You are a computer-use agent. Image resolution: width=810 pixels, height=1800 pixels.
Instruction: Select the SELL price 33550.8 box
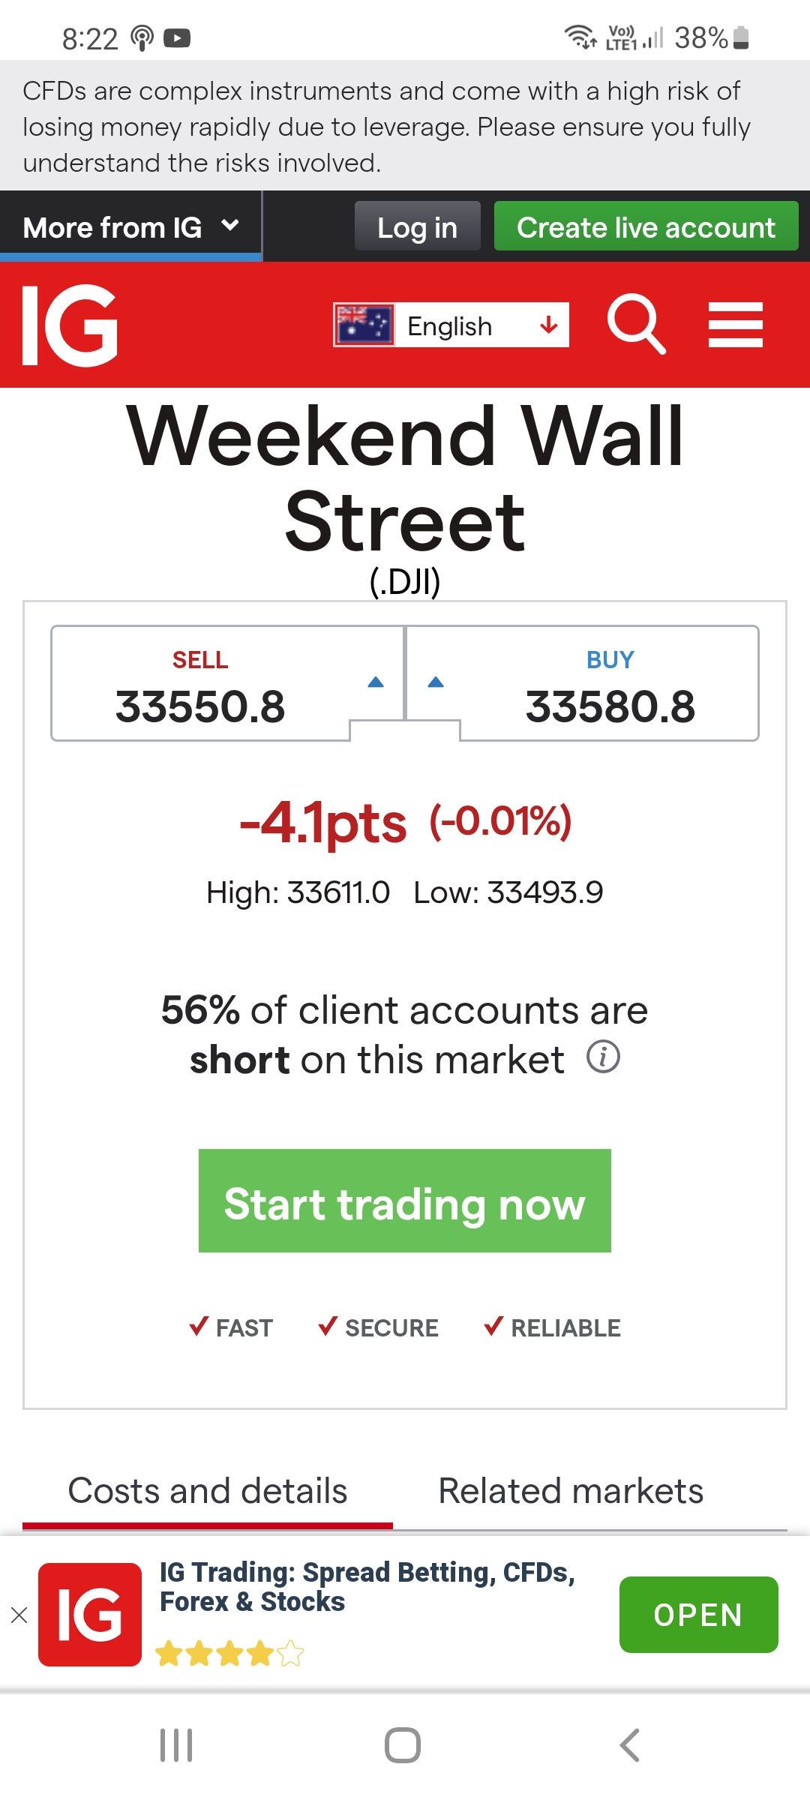pyautogui.click(x=227, y=683)
